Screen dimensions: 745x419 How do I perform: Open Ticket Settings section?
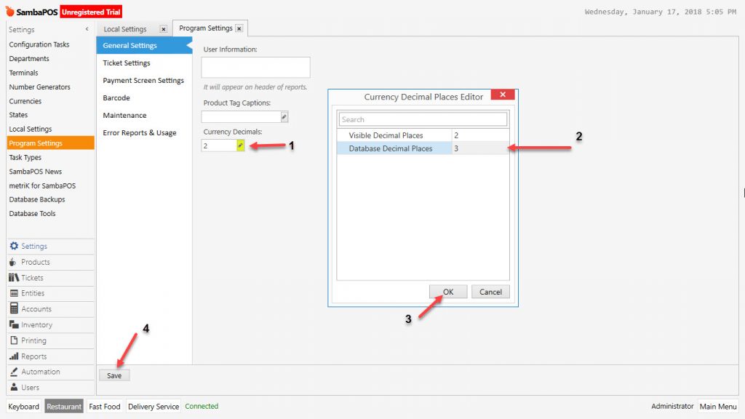tap(144, 63)
